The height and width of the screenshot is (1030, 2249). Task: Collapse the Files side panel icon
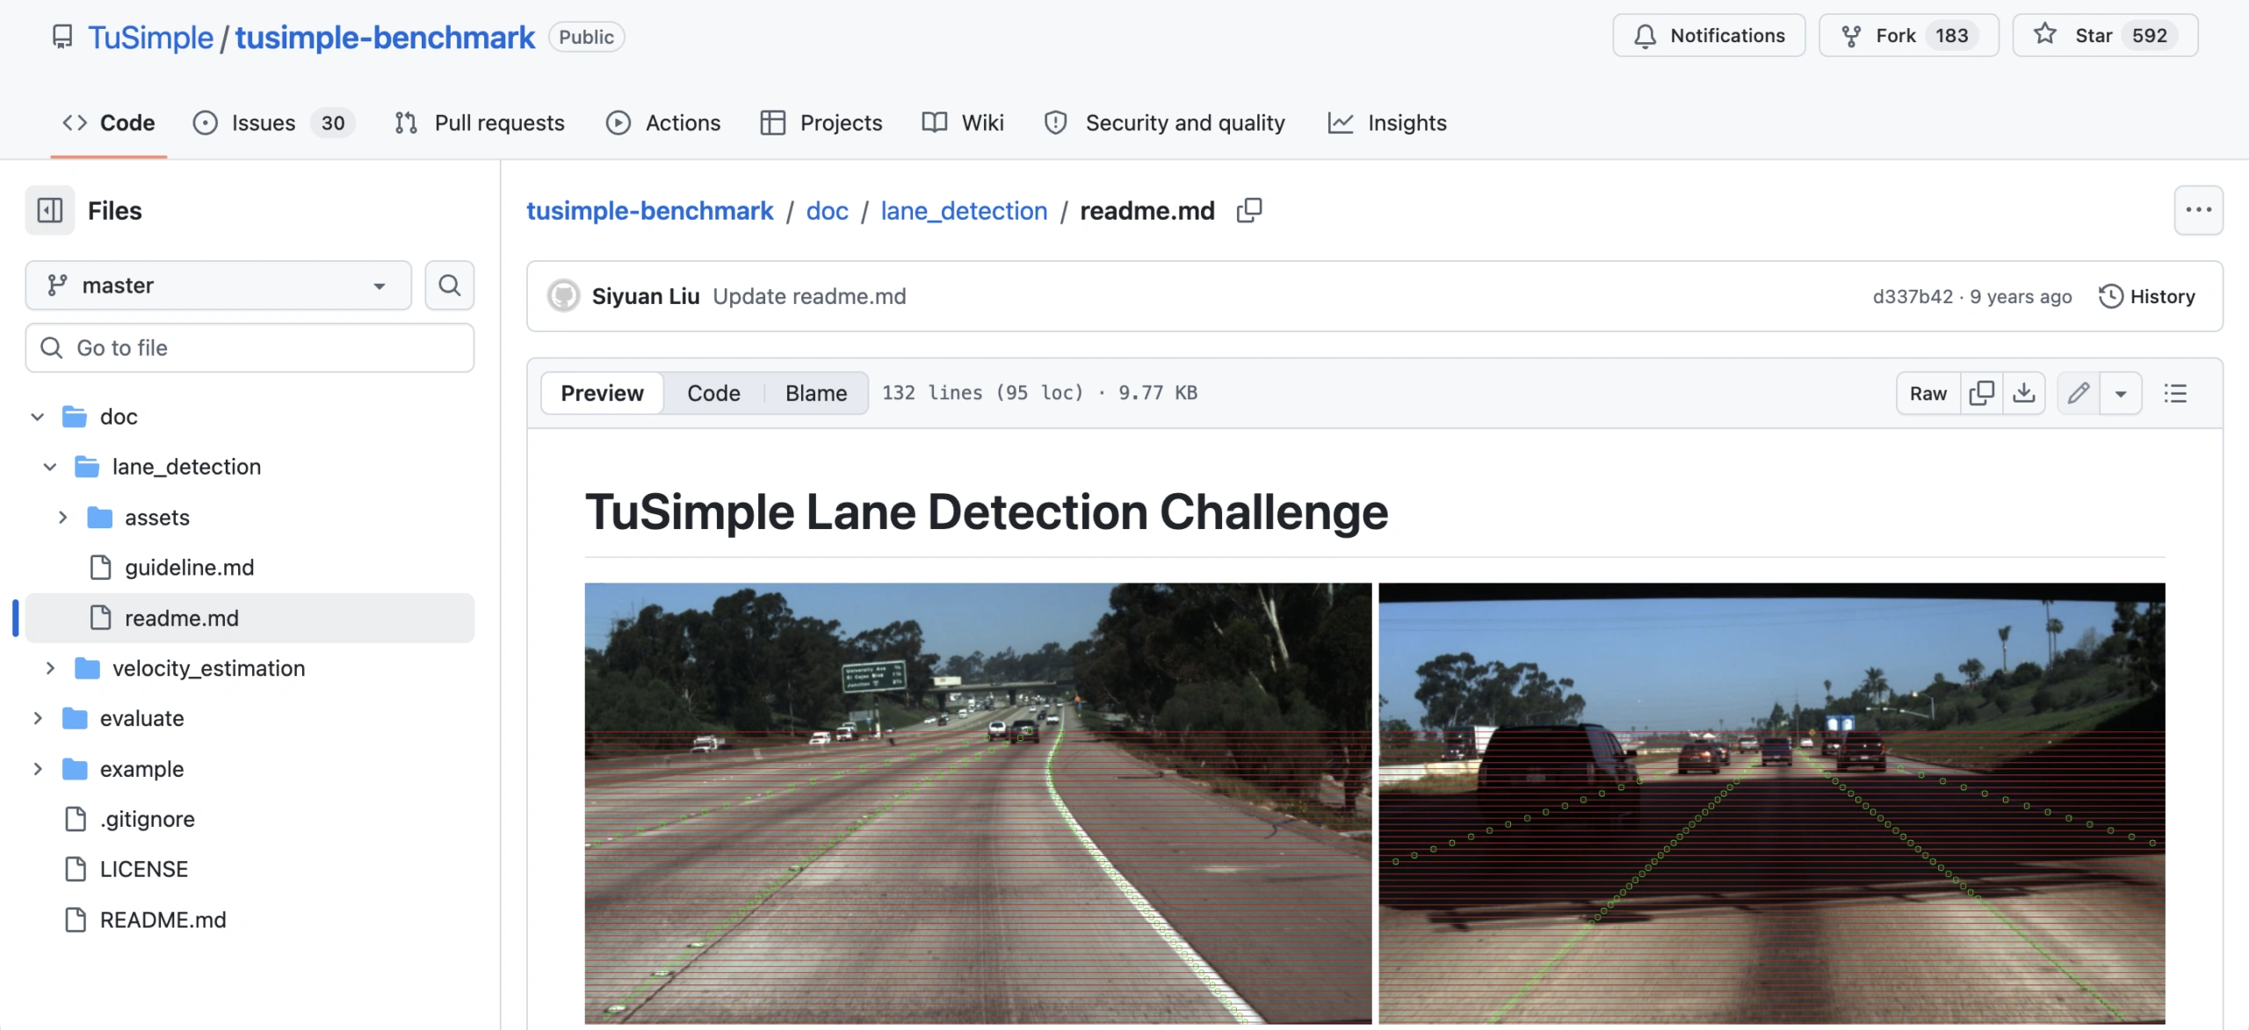[x=50, y=210]
